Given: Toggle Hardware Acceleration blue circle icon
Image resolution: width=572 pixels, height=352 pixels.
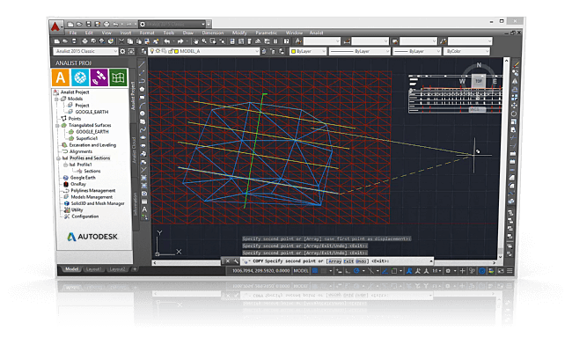Looking at the screenshot, I should point(482,271).
